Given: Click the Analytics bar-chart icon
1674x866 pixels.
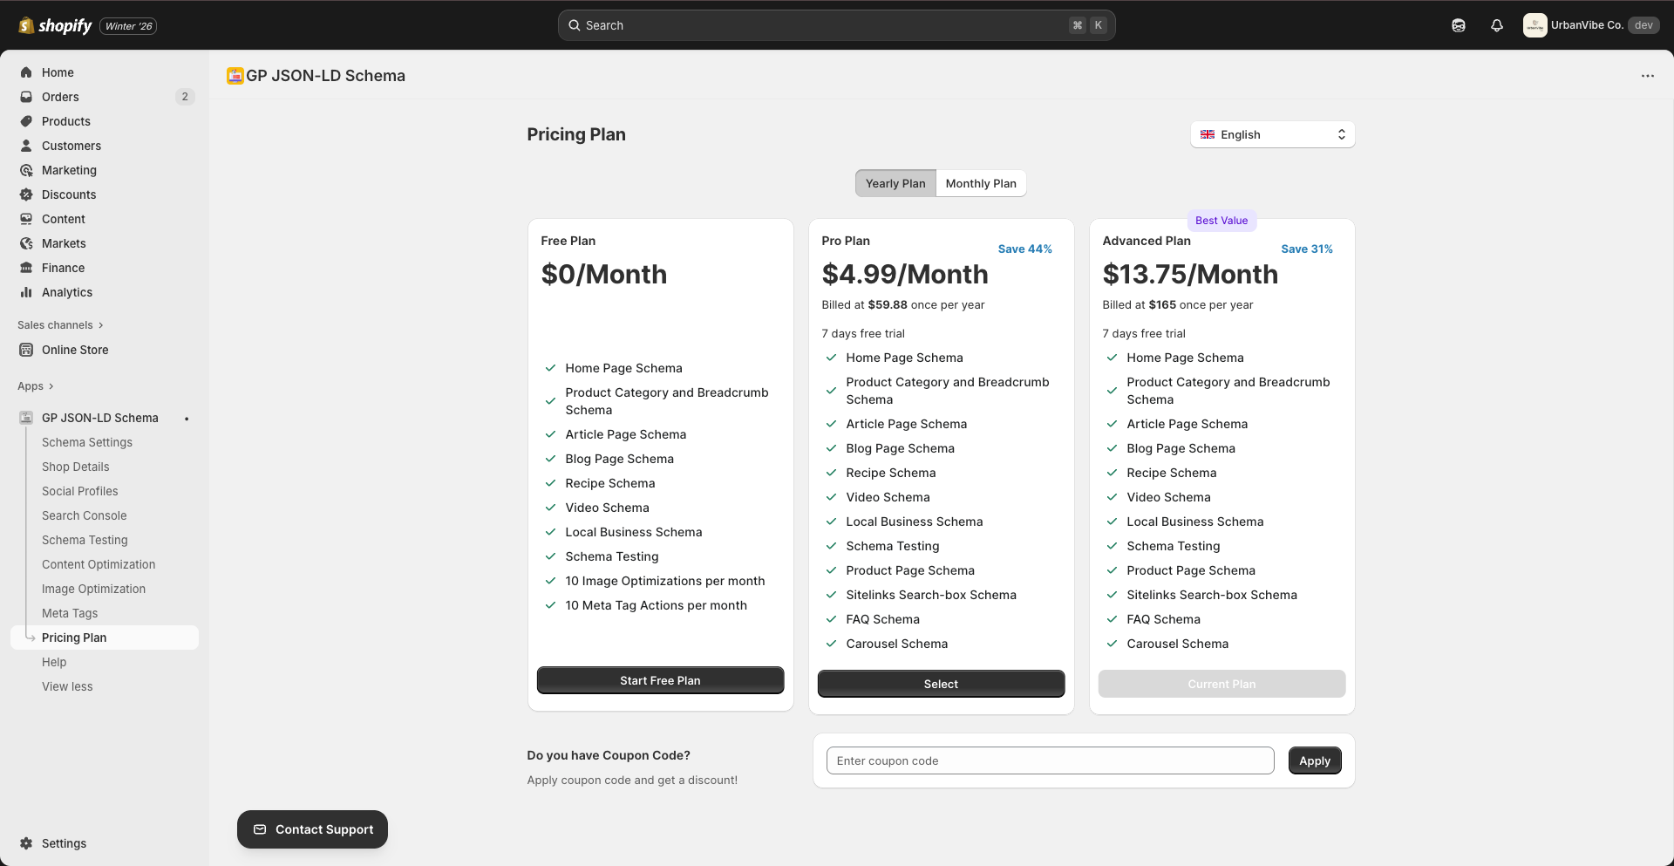Looking at the screenshot, I should [26, 292].
